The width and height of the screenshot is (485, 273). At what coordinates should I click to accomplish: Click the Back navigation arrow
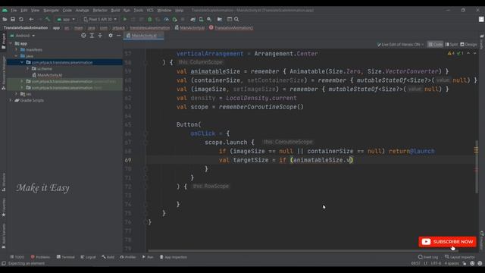[31, 19]
